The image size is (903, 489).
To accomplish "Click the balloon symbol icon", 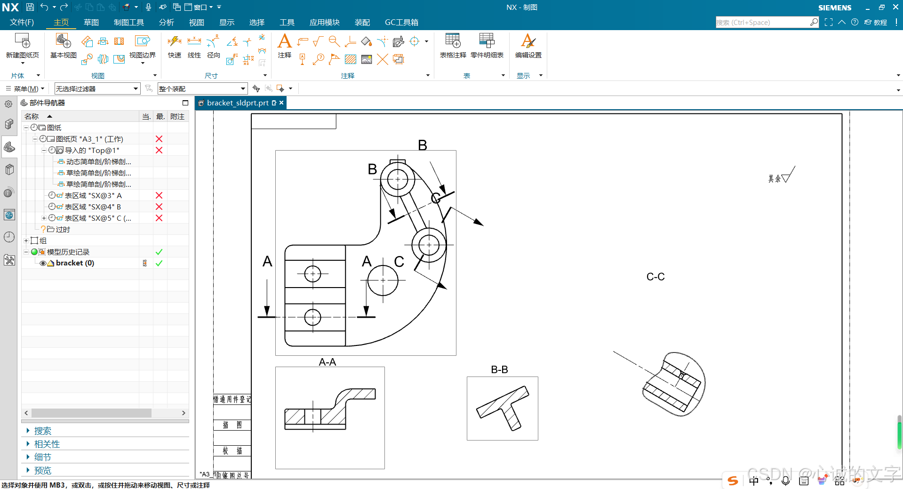I will point(319,59).
